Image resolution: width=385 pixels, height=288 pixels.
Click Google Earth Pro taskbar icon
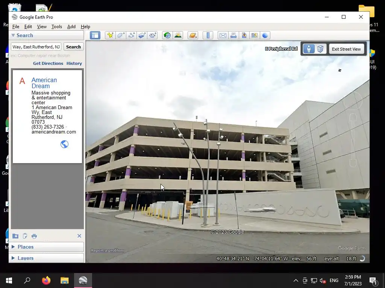pyautogui.click(x=83, y=280)
